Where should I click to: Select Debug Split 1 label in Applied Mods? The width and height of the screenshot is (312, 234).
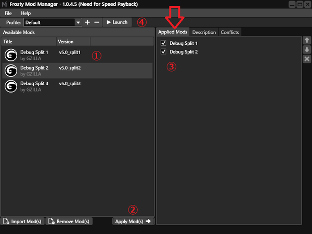[x=184, y=43]
